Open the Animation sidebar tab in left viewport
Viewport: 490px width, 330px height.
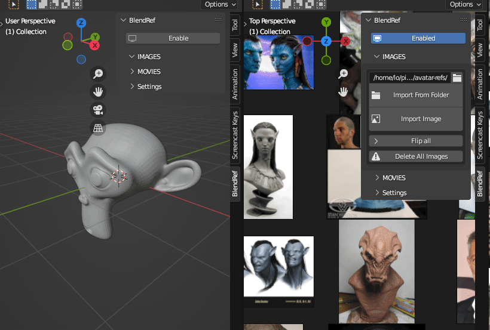[x=235, y=84]
